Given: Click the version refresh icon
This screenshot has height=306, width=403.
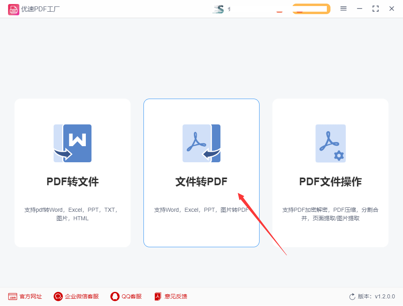Looking at the screenshot, I should [x=352, y=296].
